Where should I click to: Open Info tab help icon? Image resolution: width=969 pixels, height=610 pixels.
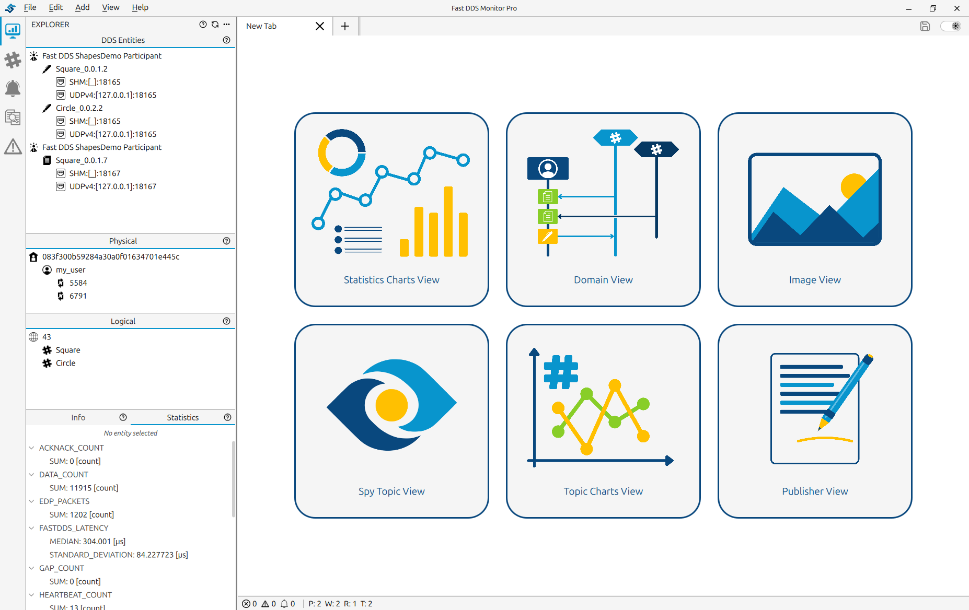(x=123, y=417)
